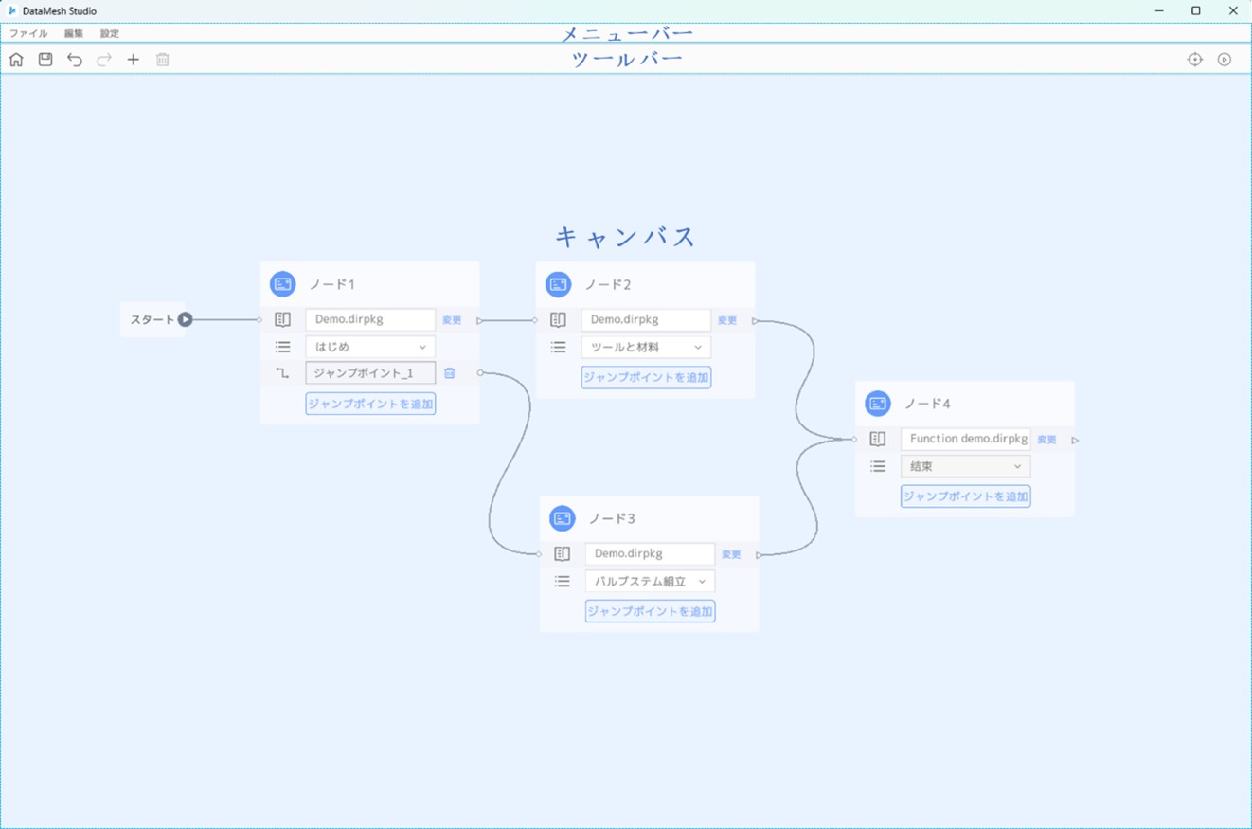Image resolution: width=1252 pixels, height=829 pixels.
Task: Click the ノード3 title text
Action: (612, 518)
